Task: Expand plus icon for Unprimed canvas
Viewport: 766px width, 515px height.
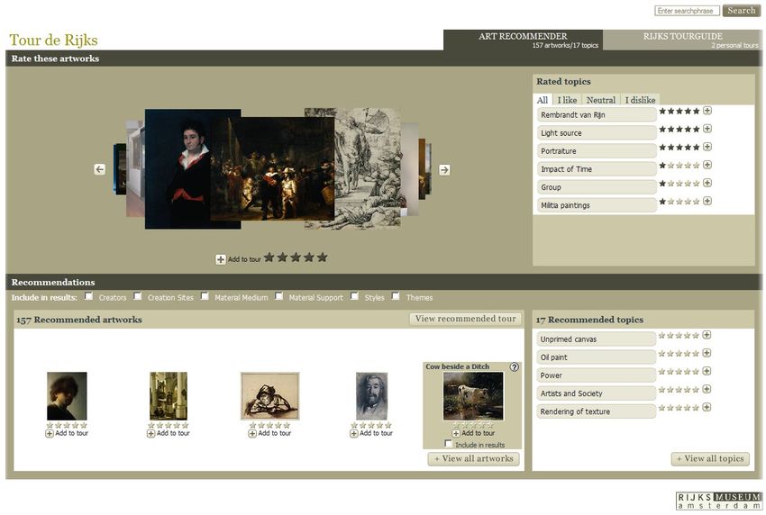Action: tap(707, 335)
